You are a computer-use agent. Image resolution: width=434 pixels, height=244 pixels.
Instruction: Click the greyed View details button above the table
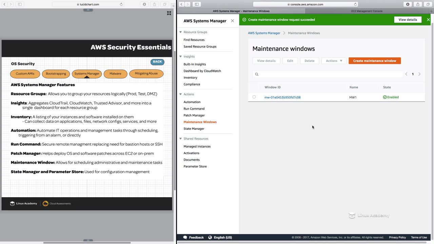(x=266, y=61)
